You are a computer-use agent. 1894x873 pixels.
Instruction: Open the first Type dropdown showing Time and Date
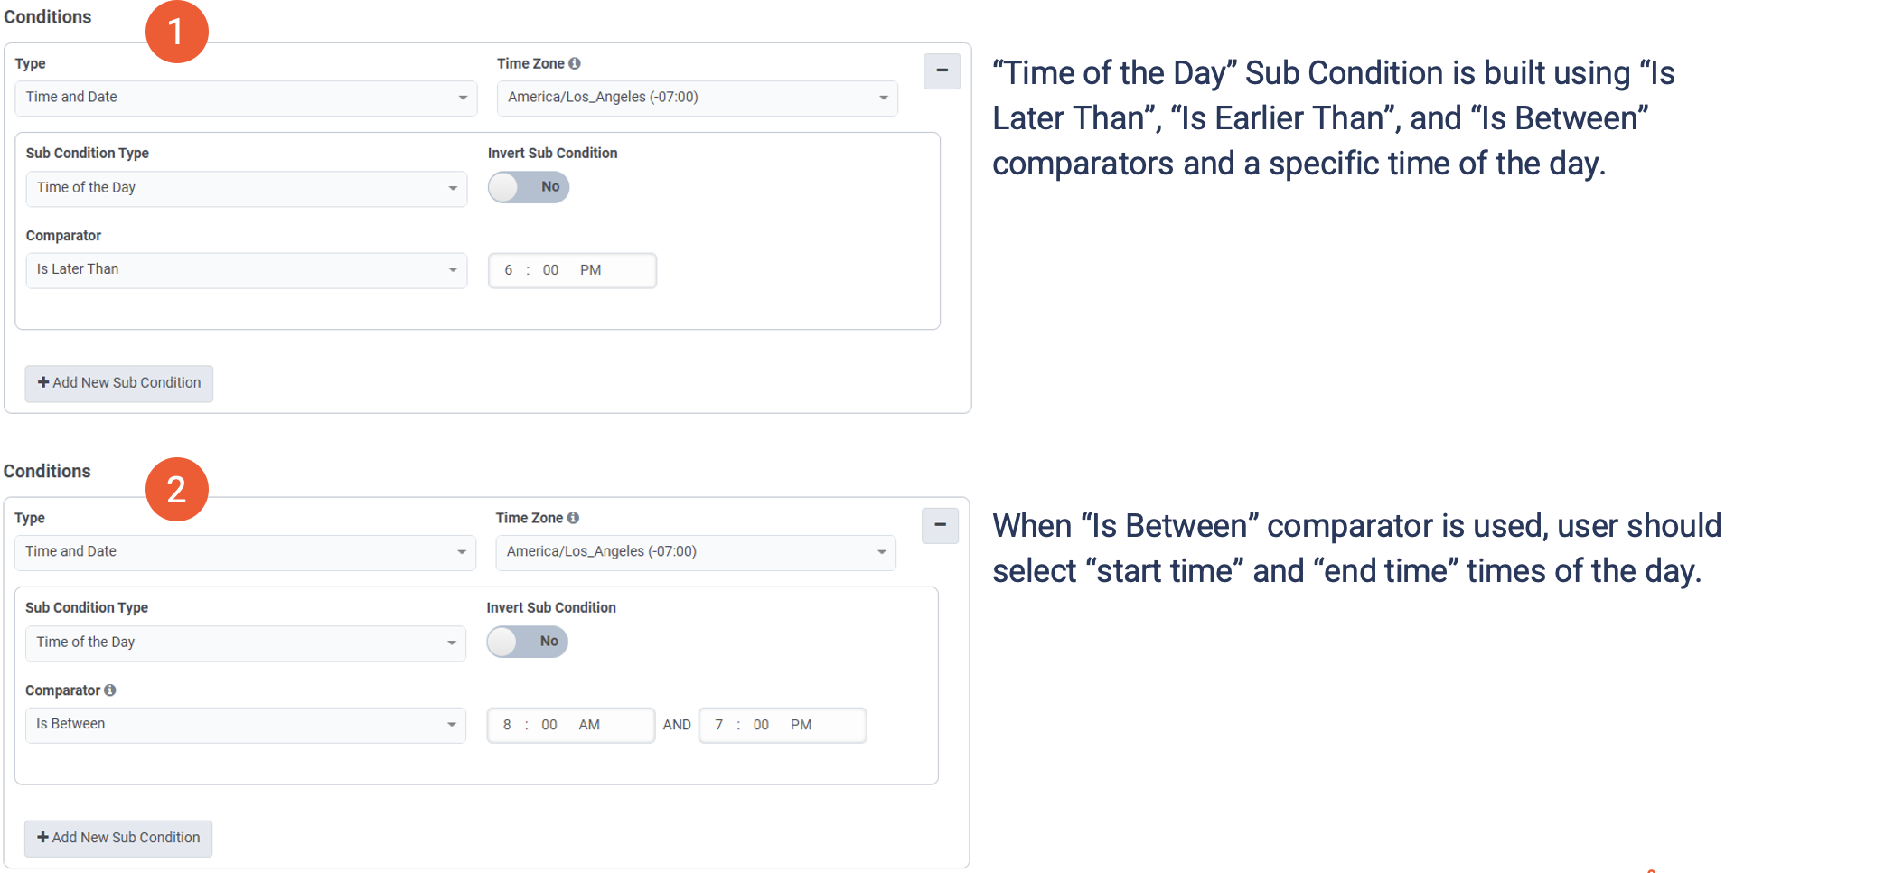[x=246, y=98]
